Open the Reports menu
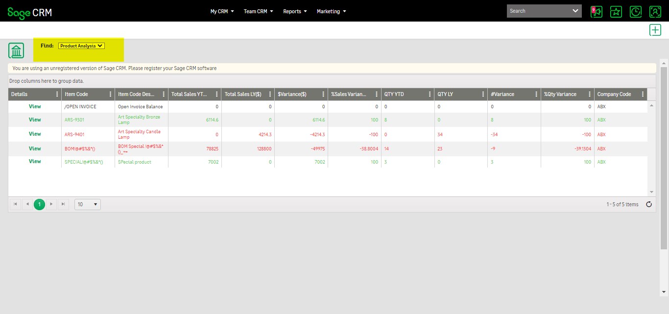The height and width of the screenshot is (314, 669). click(295, 11)
